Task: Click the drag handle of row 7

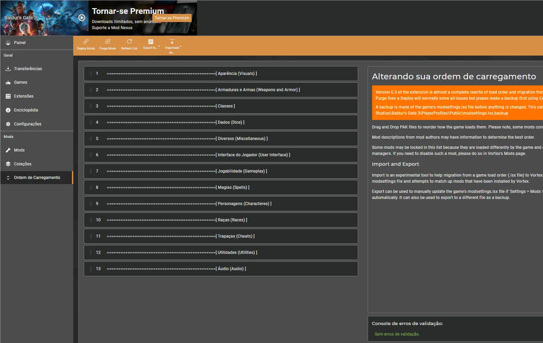Action: point(91,171)
